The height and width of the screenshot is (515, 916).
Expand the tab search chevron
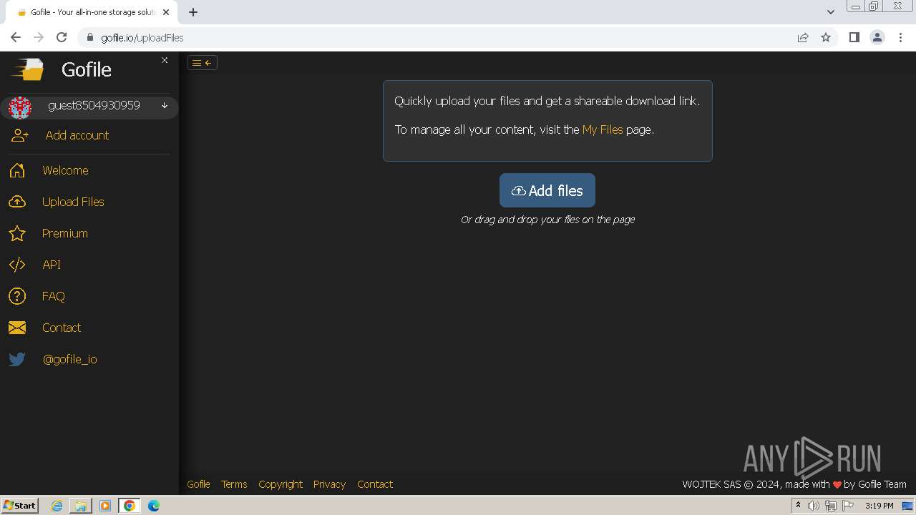click(830, 12)
